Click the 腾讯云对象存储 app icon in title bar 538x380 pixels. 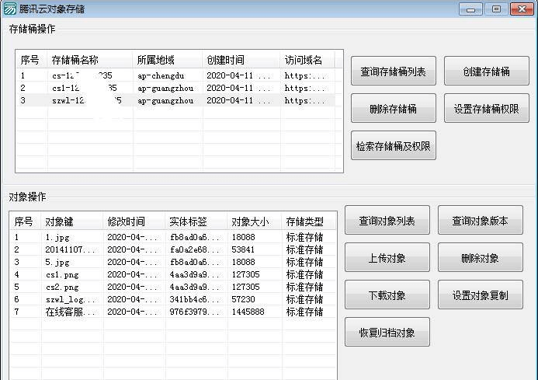(x=9, y=9)
